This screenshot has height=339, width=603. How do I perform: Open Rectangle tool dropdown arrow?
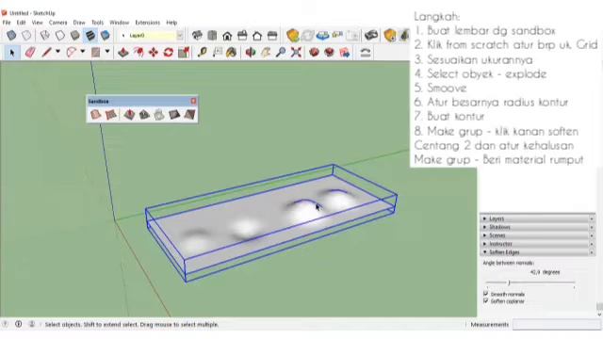pos(107,51)
